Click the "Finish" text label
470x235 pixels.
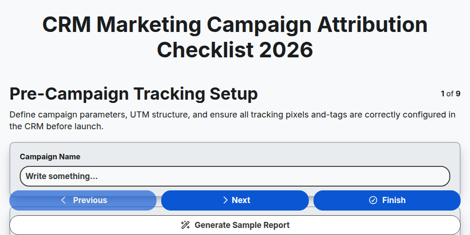[x=394, y=200]
